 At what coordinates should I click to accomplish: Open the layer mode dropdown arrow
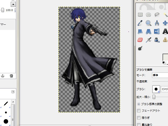click(13, 4)
